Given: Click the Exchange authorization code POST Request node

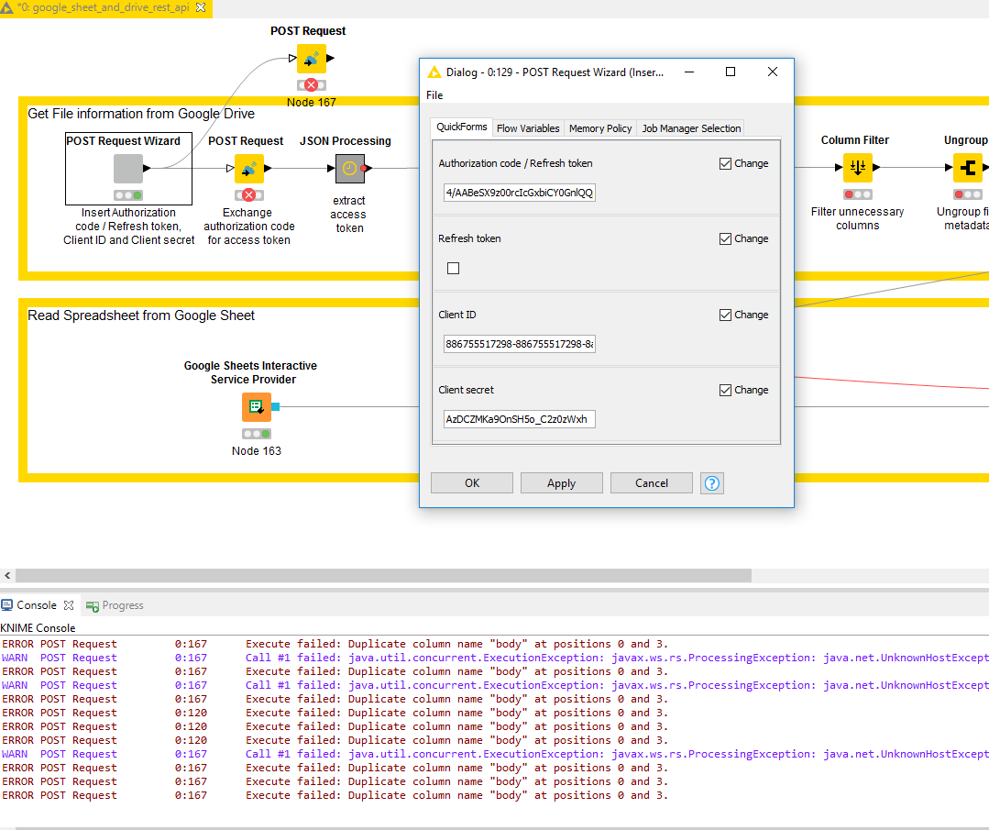Looking at the screenshot, I should (248, 169).
